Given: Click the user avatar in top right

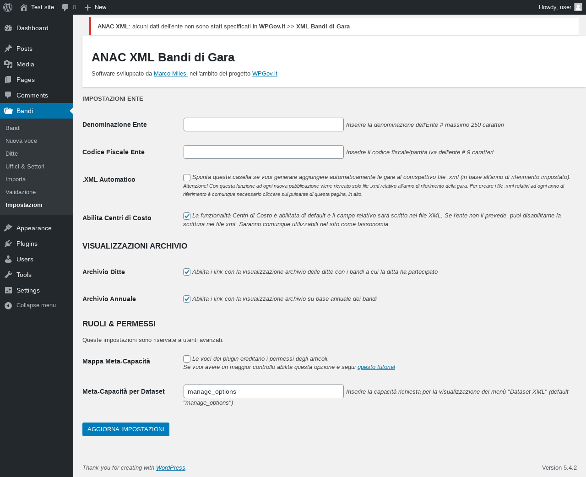Looking at the screenshot, I should point(578,7).
